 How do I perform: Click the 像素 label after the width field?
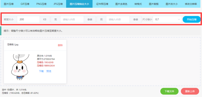(90, 20)
